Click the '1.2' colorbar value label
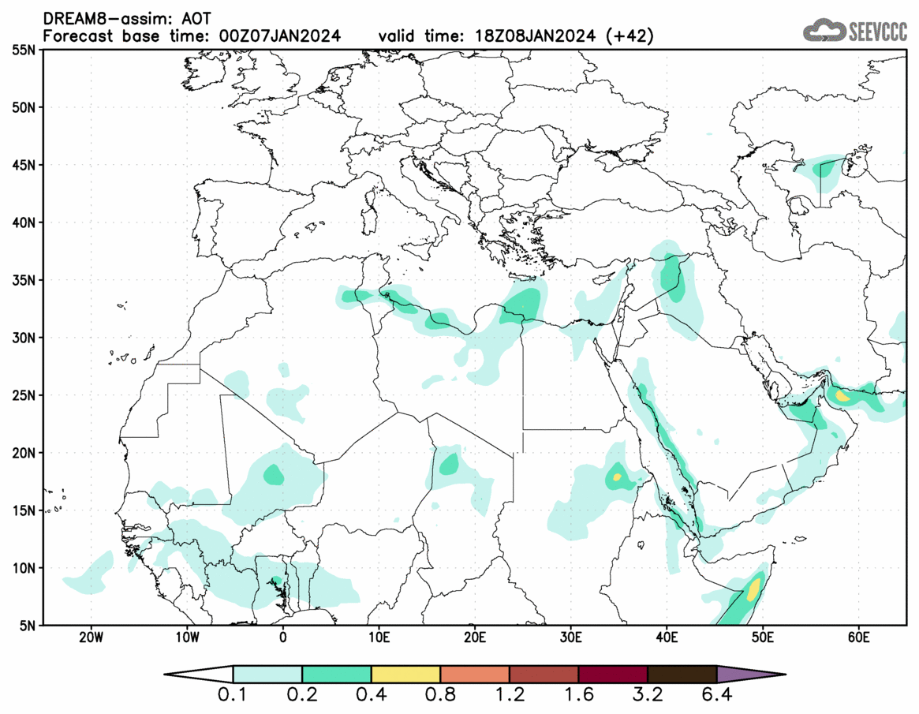The image size is (919, 714). pos(510,695)
